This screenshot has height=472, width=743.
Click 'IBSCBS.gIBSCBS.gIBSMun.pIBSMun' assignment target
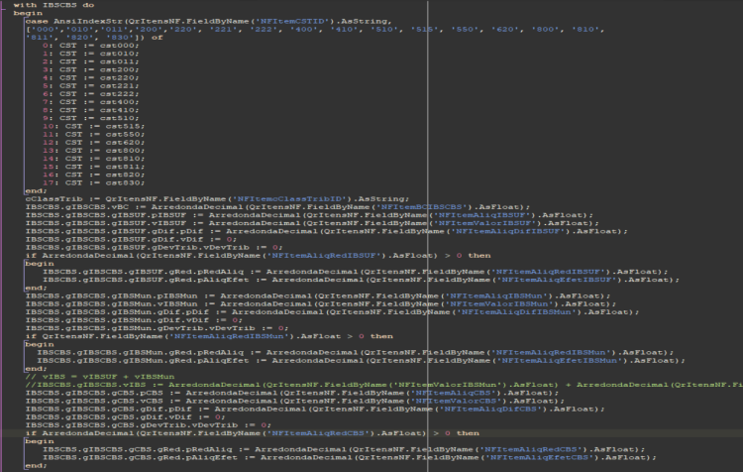point(111,295)
